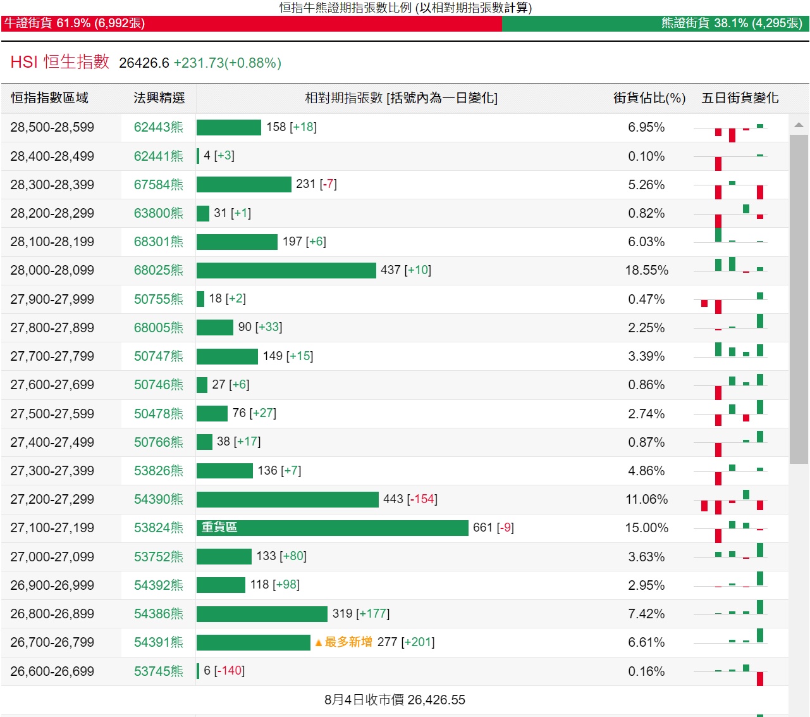
Task: Click the green 熊證街貨 38.1% bar
Action: pyautogui.click(x=655, y=23)
